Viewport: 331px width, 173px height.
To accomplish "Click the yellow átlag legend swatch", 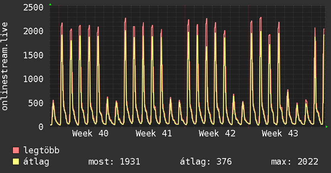I will (16, 162).
